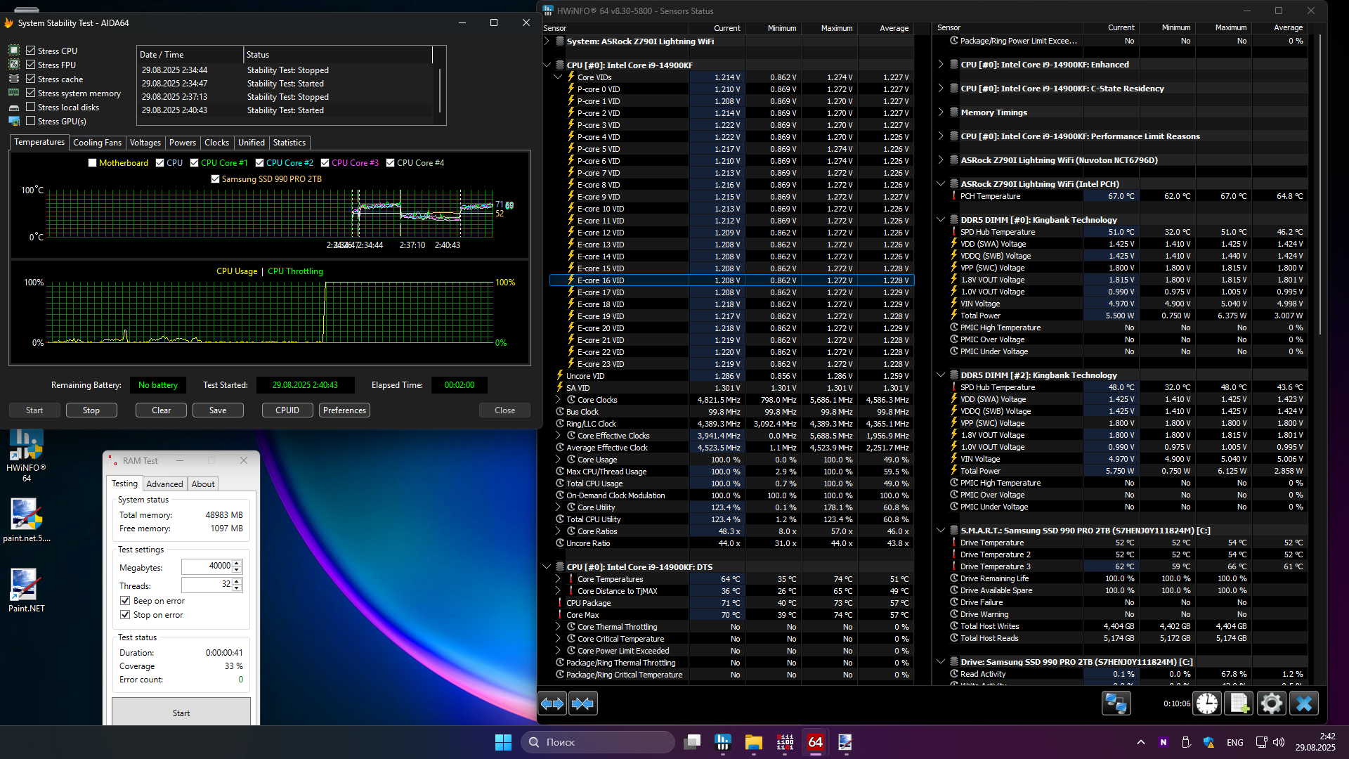Click HWiNFO log file save icon
Screen dimensions: 1349x759
[x=1239, y=703]
